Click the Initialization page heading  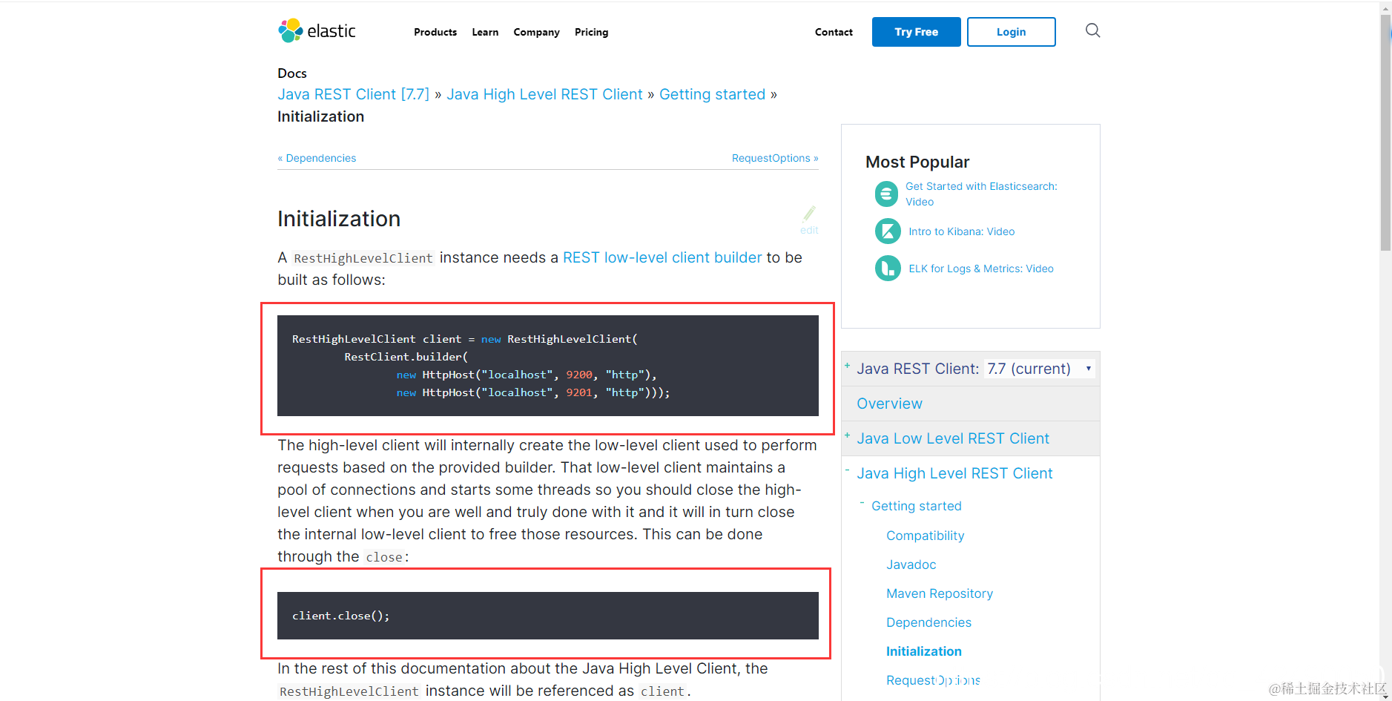point(339,219)
